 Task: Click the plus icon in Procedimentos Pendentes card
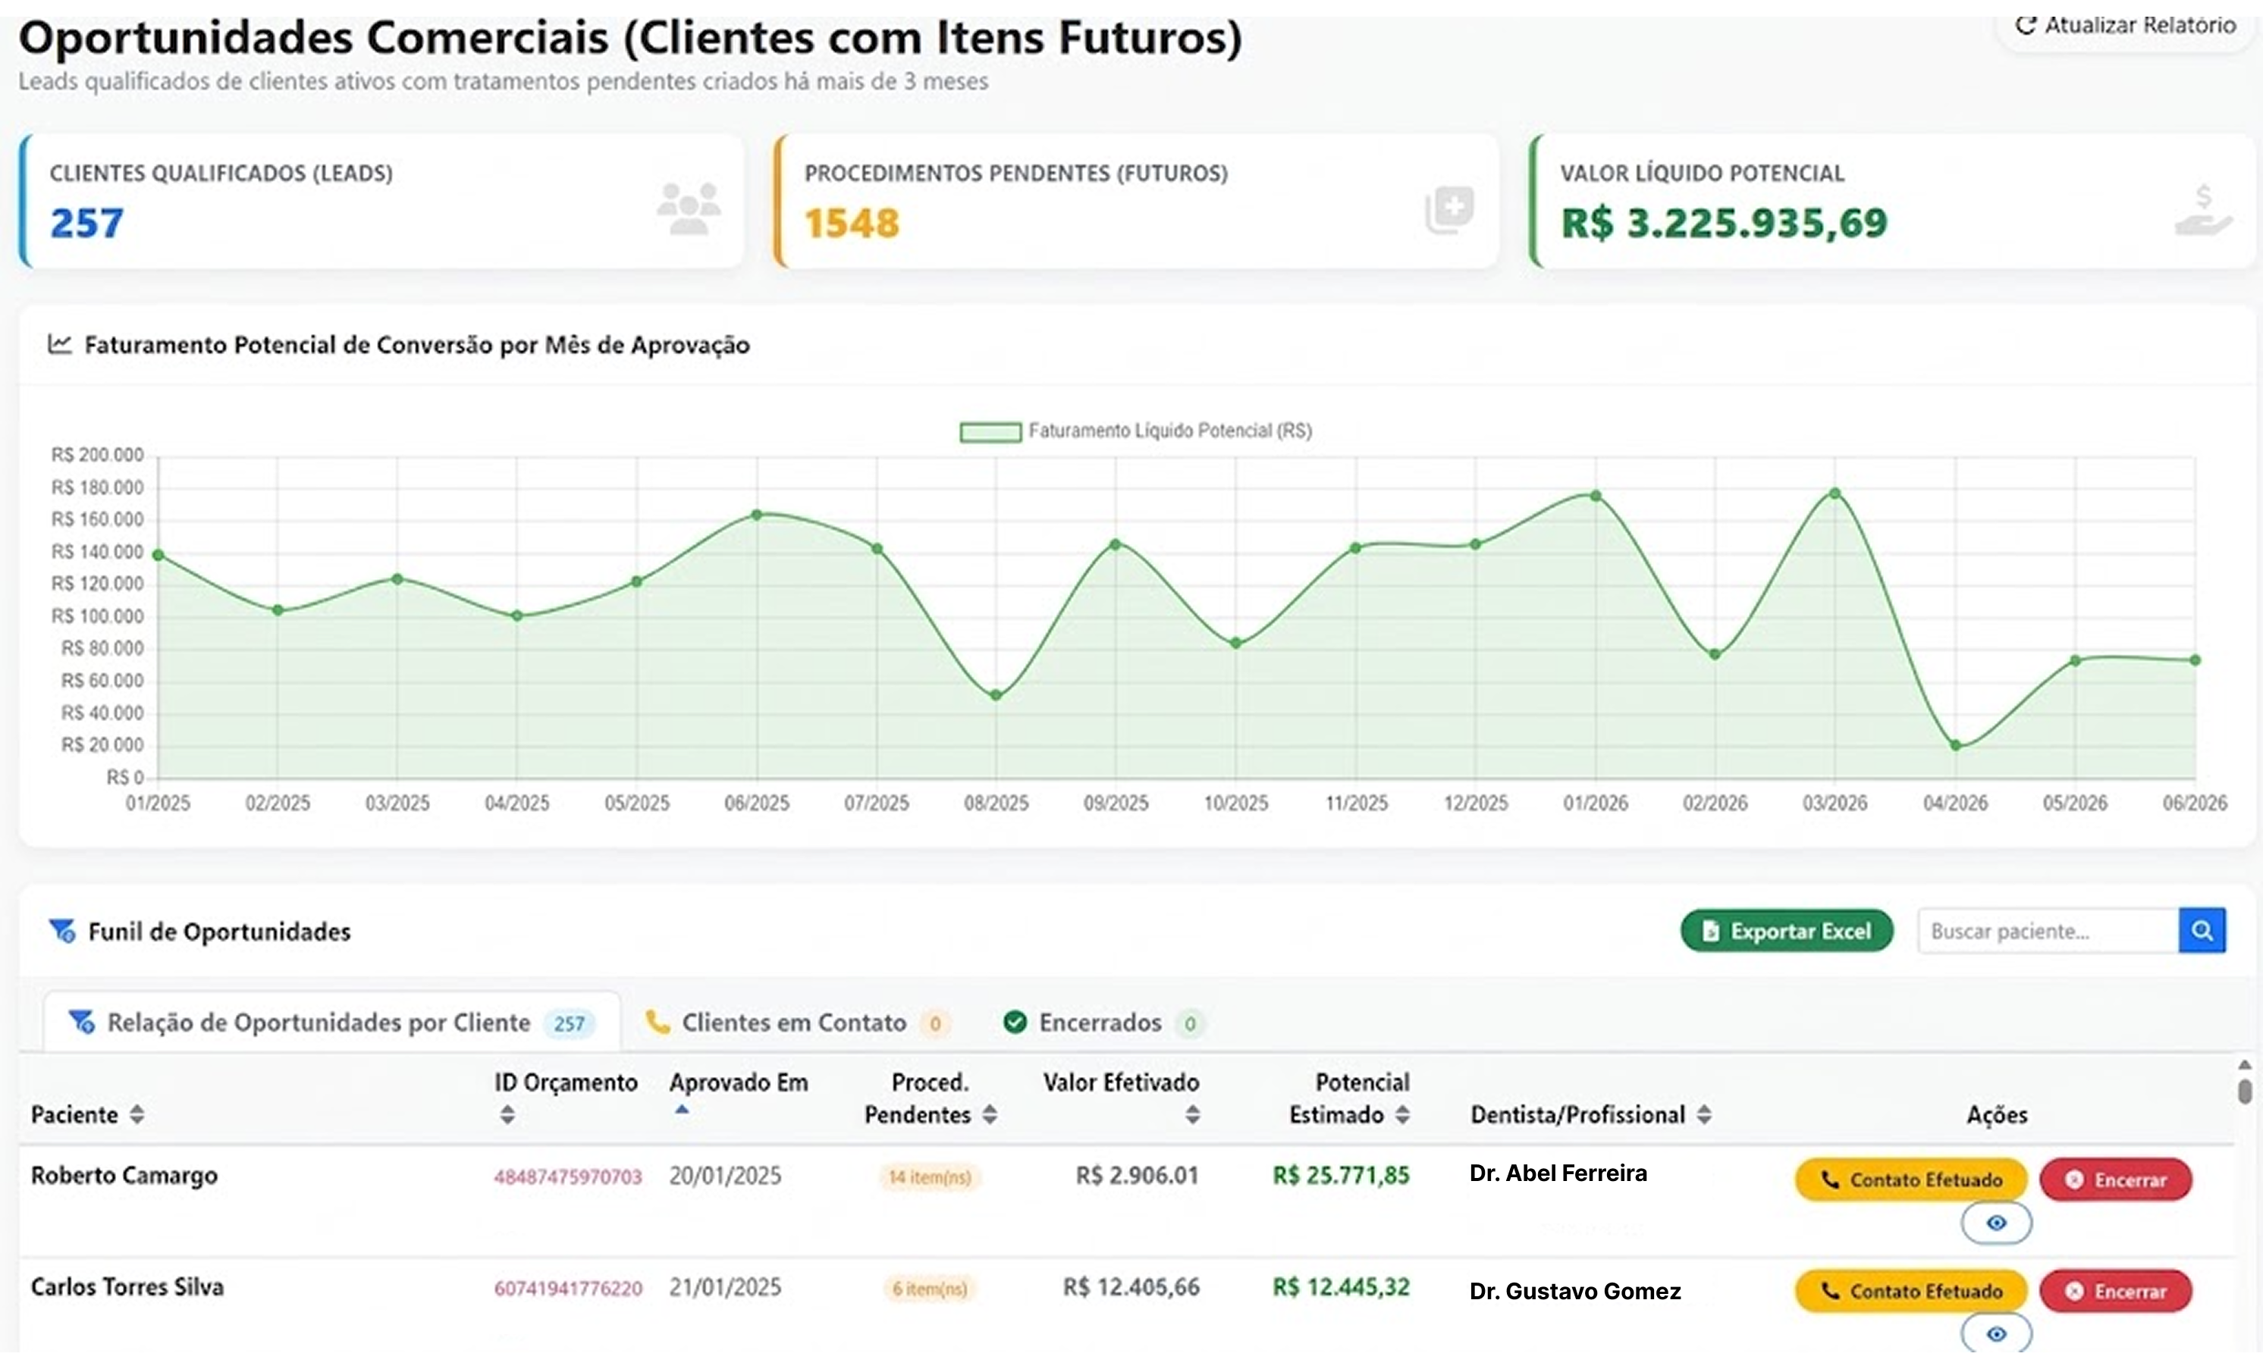click(x=1449, y=210)
